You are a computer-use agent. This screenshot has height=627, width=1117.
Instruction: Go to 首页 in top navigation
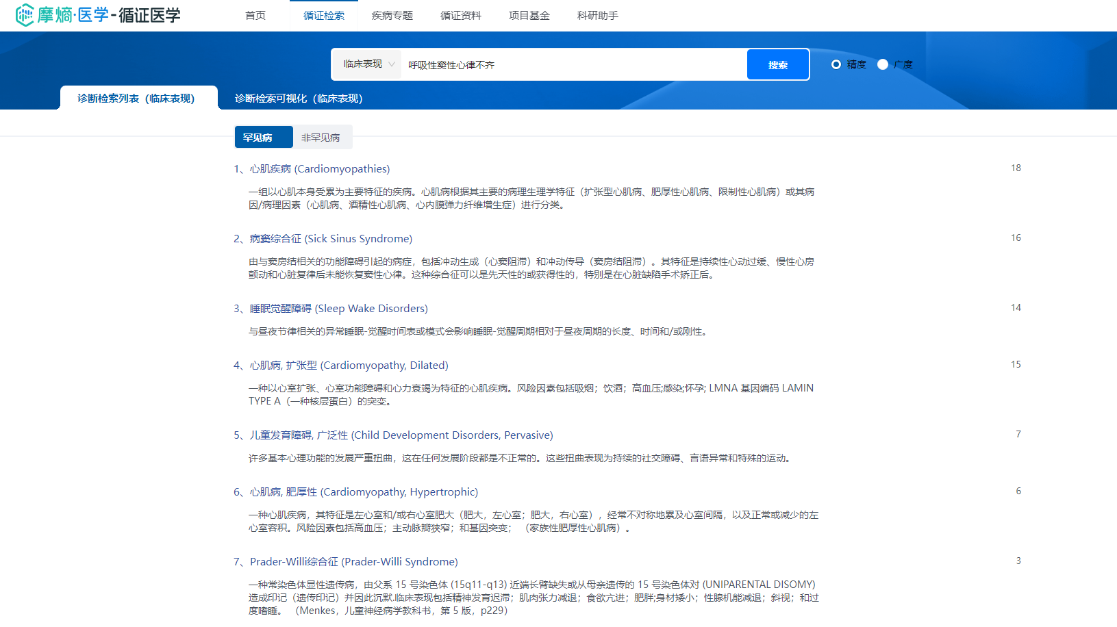[255, 16]
